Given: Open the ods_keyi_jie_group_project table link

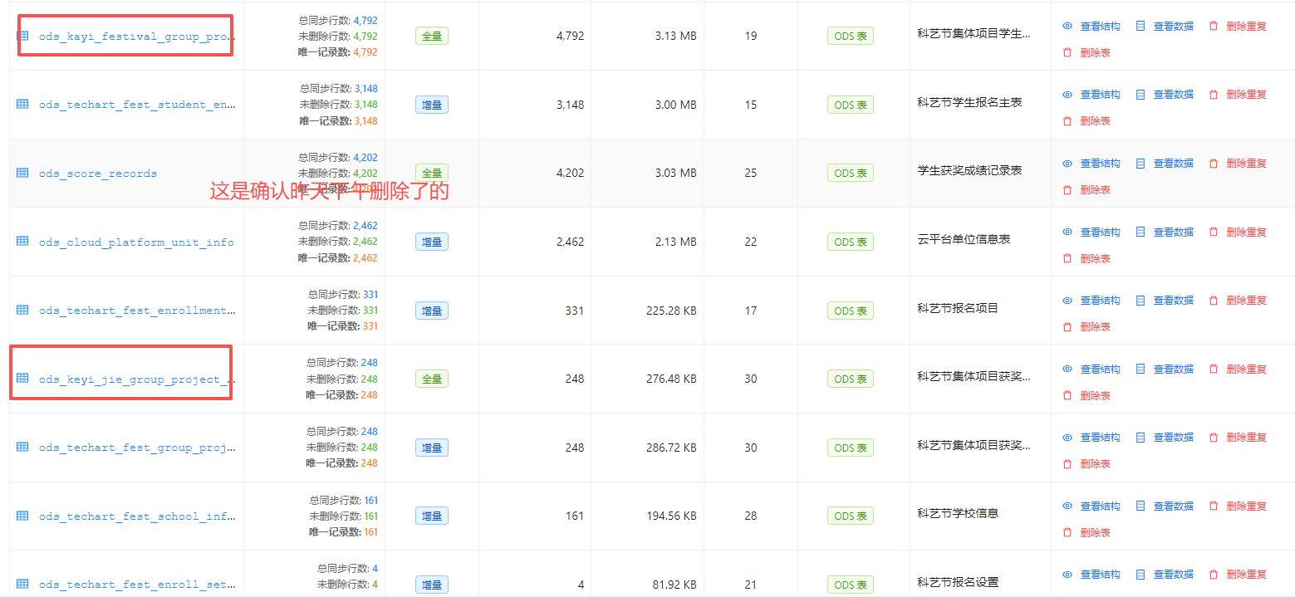Looking at the screenshot, I should click(x=136, y=379).
